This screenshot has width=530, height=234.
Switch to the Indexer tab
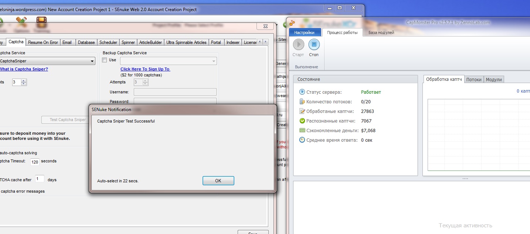click(x=233, y=42)
